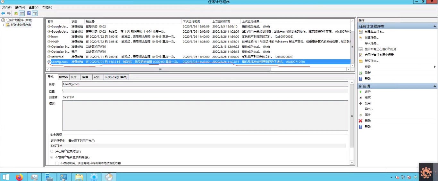Click the green Run icon under 所选项
Image resolution: width=438 pixels, height=181 pixels.
point(361,92)
